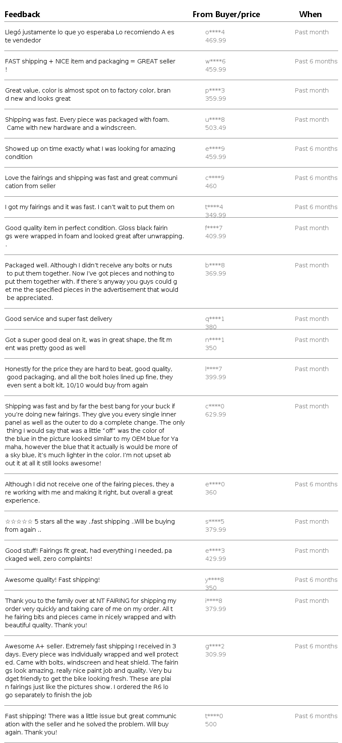
Task: Click the Feedback column header
Action: coord(22,15)
